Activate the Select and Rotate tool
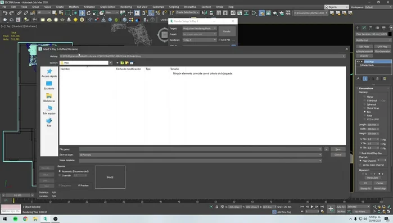The height and width of the screenshot is (223, 393). [88, 13]
